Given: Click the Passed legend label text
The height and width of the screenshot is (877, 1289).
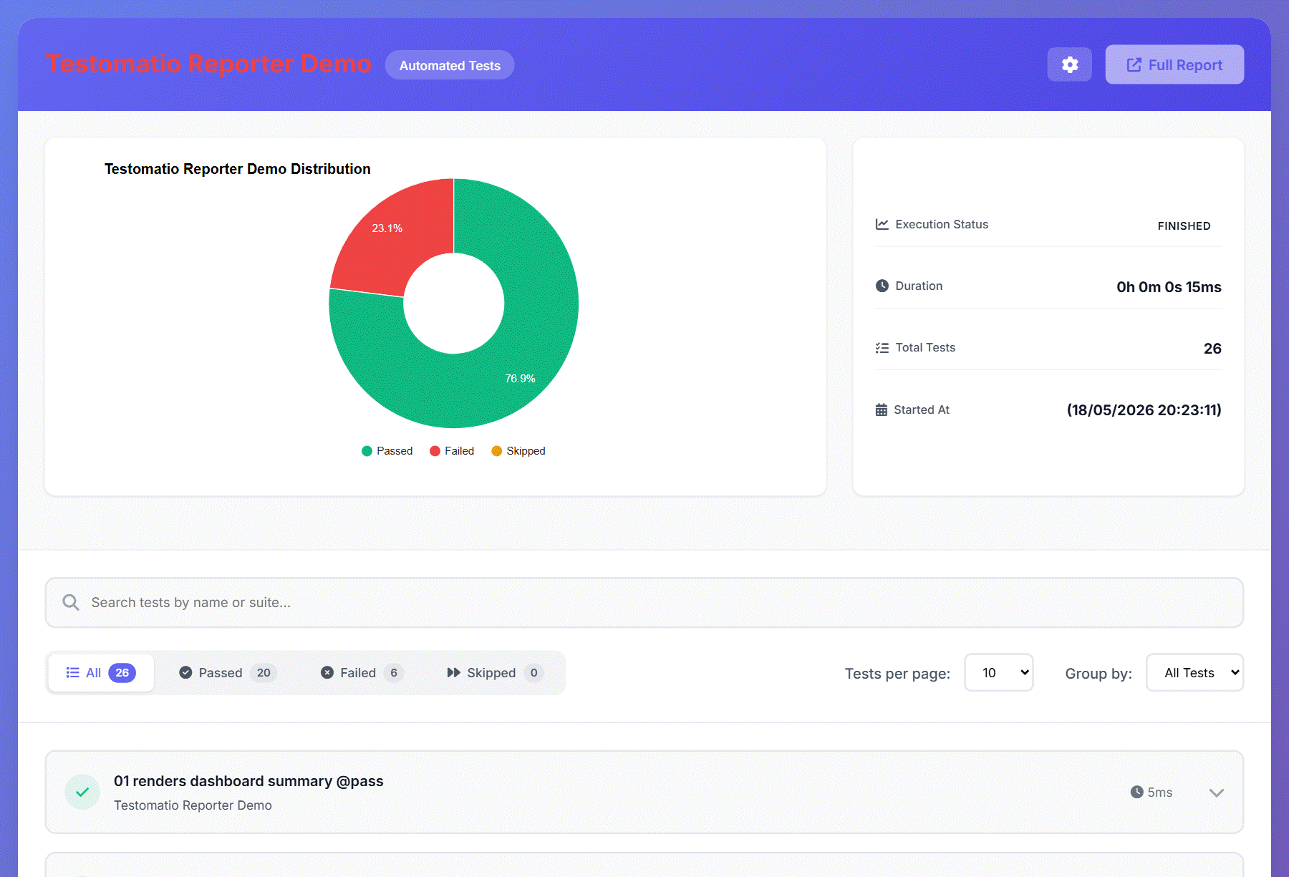Looking at the screenshot, I should (395, 451).
